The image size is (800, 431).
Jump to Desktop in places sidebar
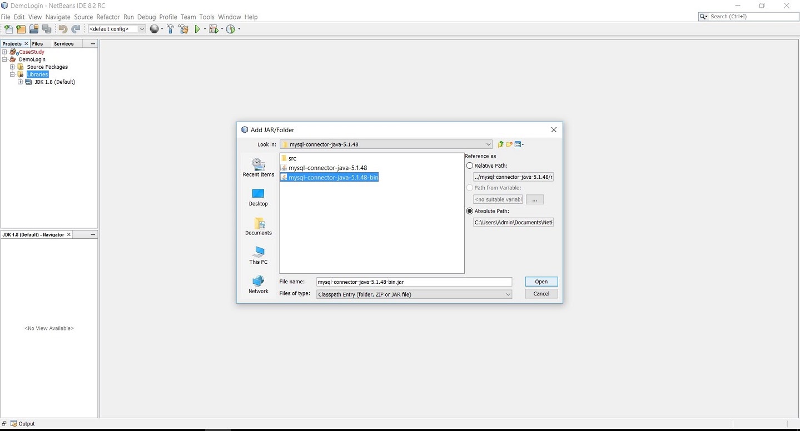coord(259,197)
